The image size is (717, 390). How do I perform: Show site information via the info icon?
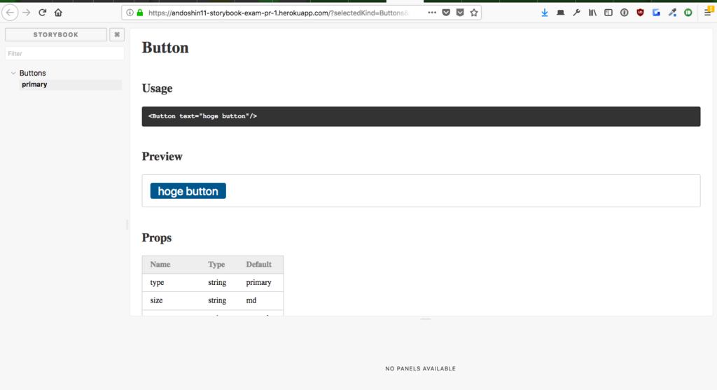coord(130,13)
